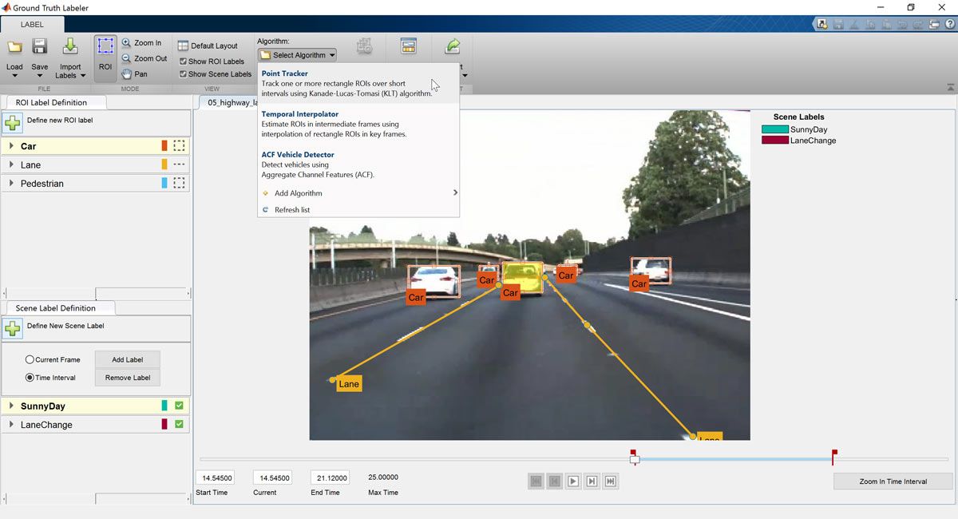Screen dimensions: 958x519
Task: Click the Load folder icon
Action: point(14,48)
